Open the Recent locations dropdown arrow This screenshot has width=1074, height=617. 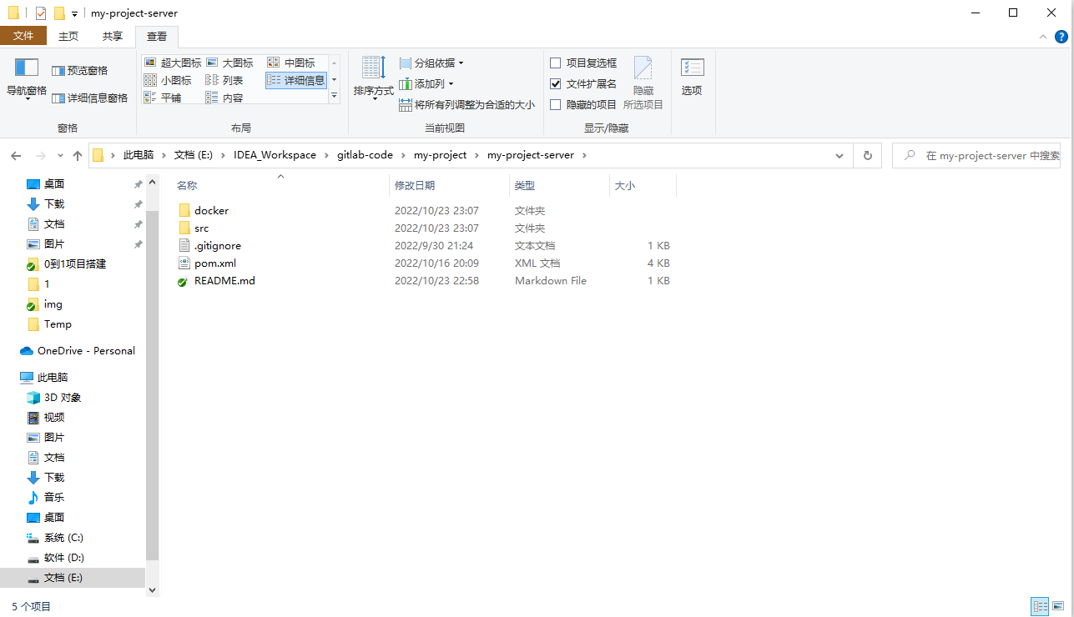pos(60,156)
